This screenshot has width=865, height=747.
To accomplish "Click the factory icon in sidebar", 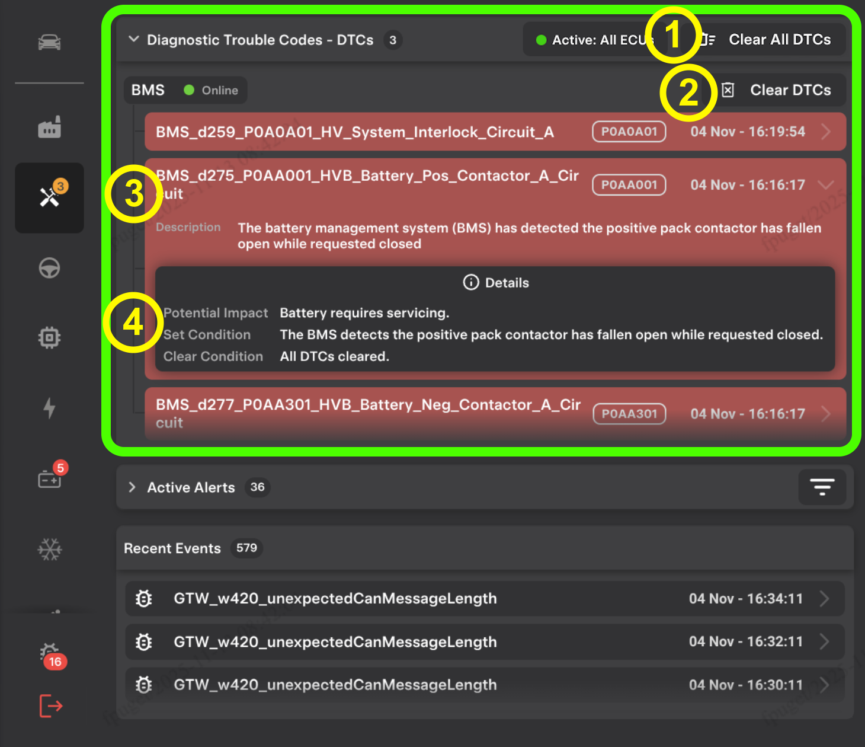I will 49,127.
